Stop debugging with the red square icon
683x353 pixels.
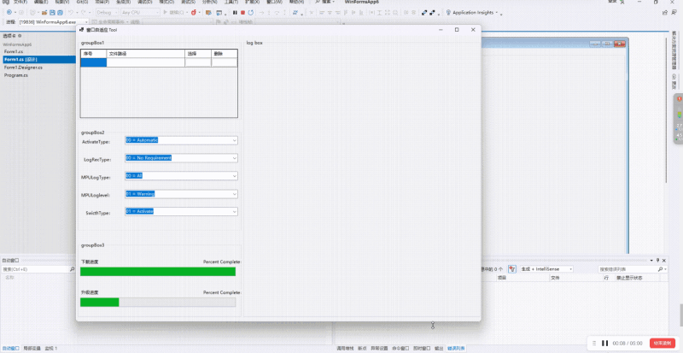pos(242,13)
